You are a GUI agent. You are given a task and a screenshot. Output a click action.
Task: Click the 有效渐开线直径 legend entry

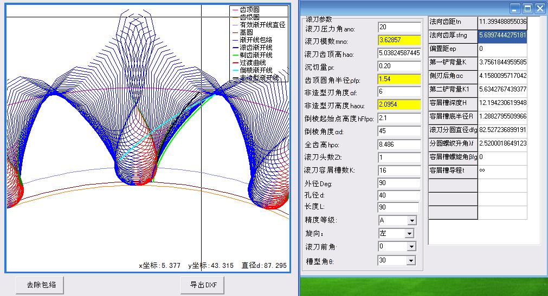tap(259, 25)
